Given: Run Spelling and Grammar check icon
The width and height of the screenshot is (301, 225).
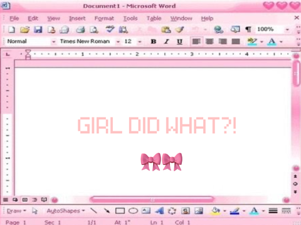Looking at the screenshot, I should point(110,29).
